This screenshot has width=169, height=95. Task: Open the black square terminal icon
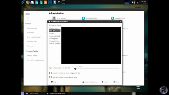[63, 2]
